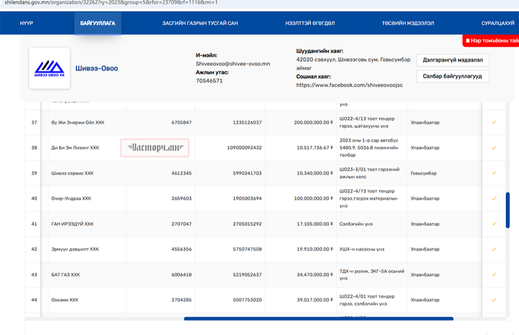Open СУРАЛЦАХУЙ menu item

(x=498, y=23)
